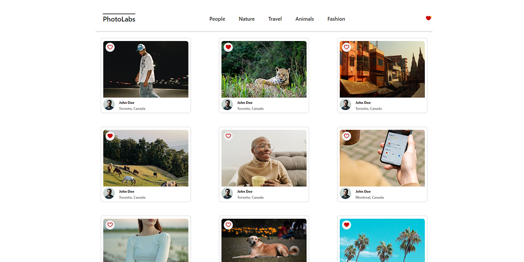
Task: Open the woman in white top photo
Action: (x=146, y=240)
